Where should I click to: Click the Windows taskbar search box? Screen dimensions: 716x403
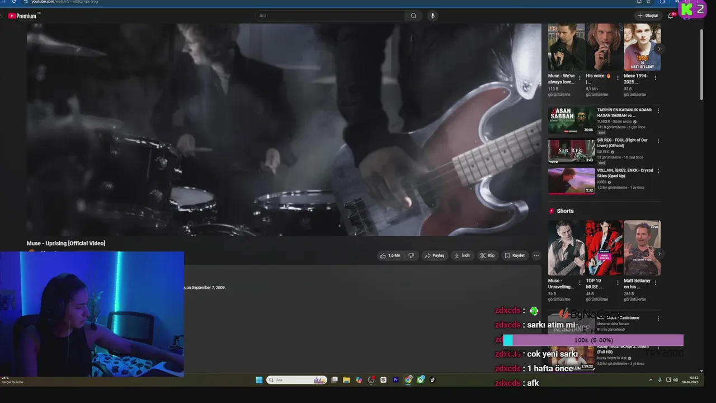(296, 379)
